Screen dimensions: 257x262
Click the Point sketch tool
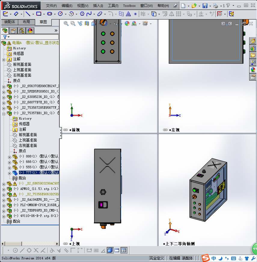[135, 14]
